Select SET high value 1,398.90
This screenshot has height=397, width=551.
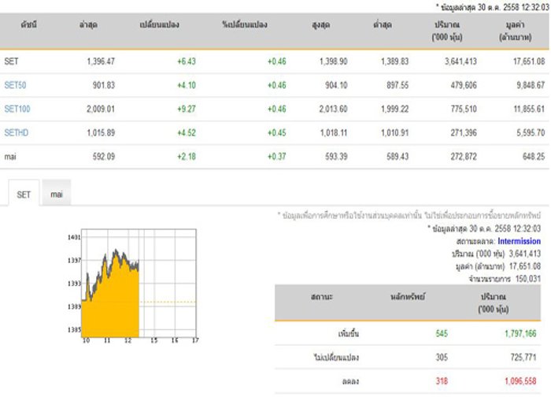(333, 61)
